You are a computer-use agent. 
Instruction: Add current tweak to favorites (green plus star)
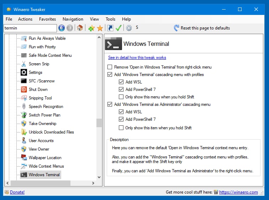[91, 28]
